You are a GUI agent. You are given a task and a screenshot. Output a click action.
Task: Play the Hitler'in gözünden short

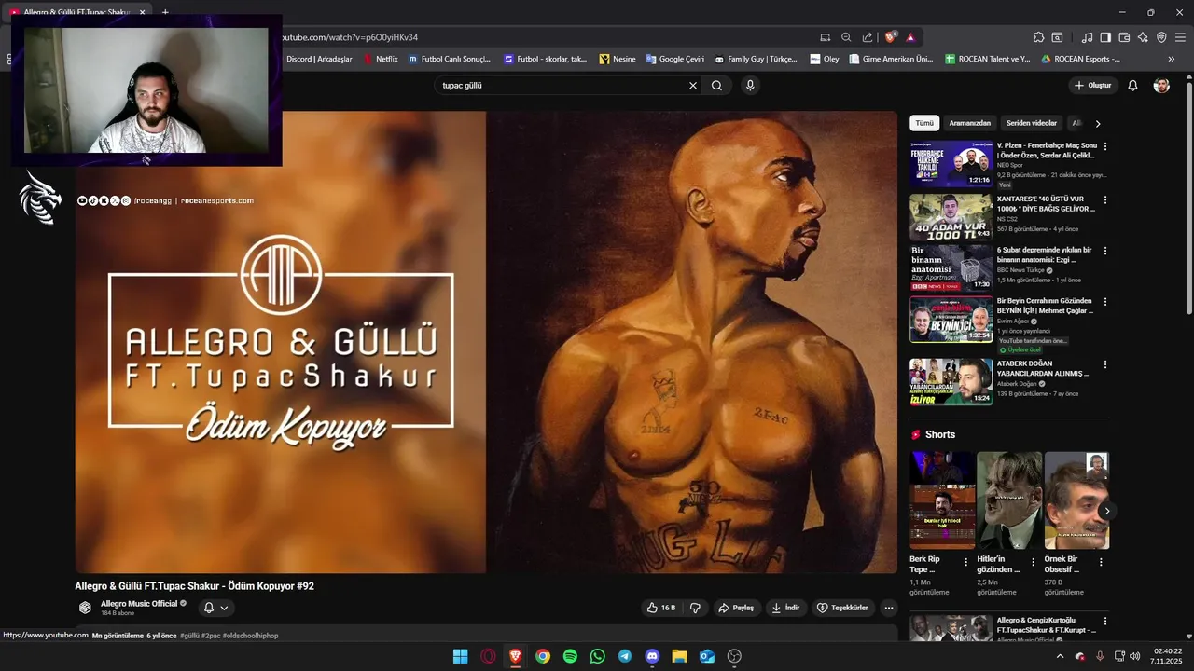(1009, 500)
